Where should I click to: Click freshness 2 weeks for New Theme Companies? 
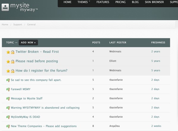click(156, 126)
